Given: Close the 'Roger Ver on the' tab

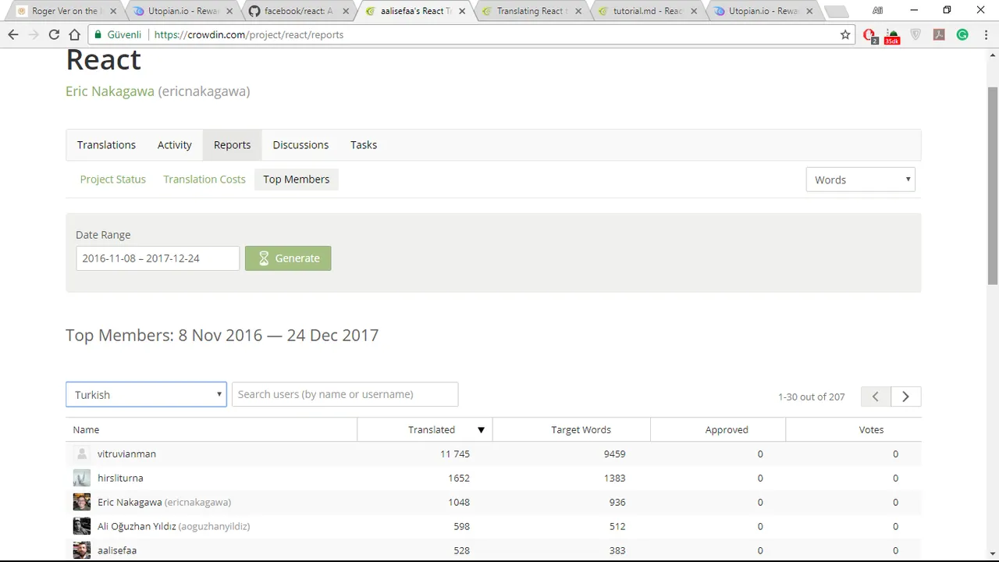Looking at the screenshot, I should point(113,11).
